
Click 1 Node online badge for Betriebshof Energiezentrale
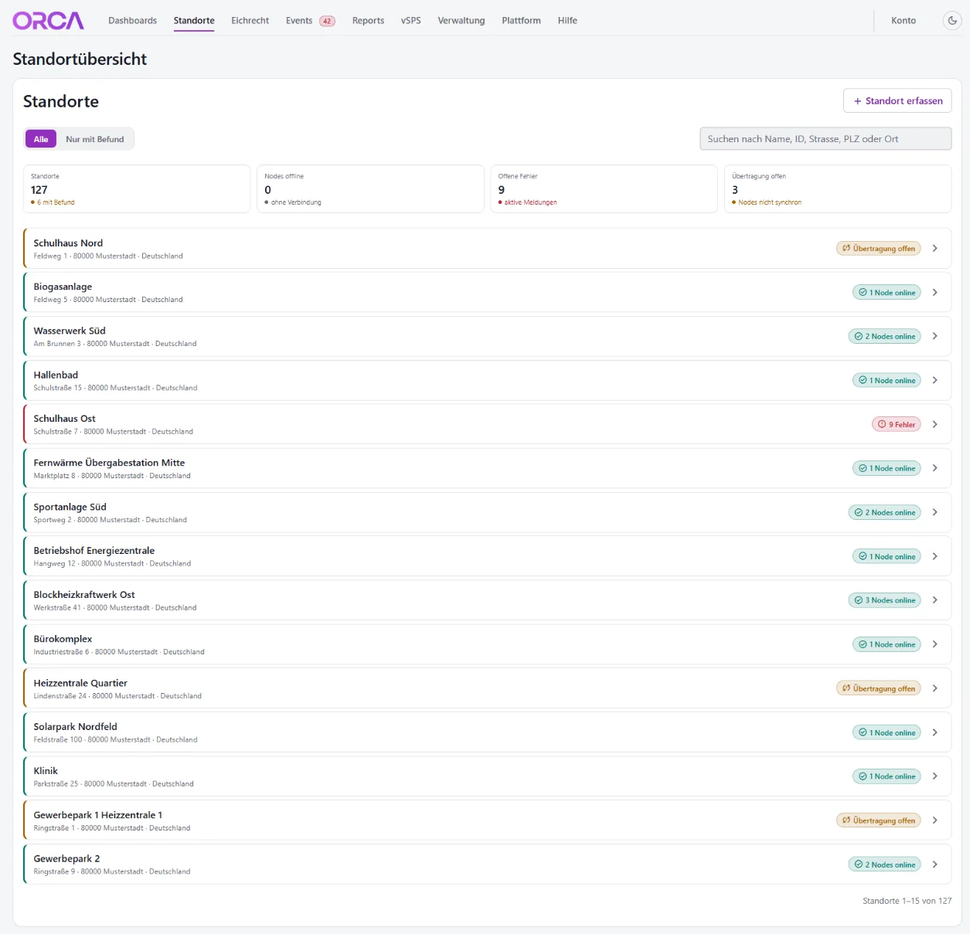887,556
